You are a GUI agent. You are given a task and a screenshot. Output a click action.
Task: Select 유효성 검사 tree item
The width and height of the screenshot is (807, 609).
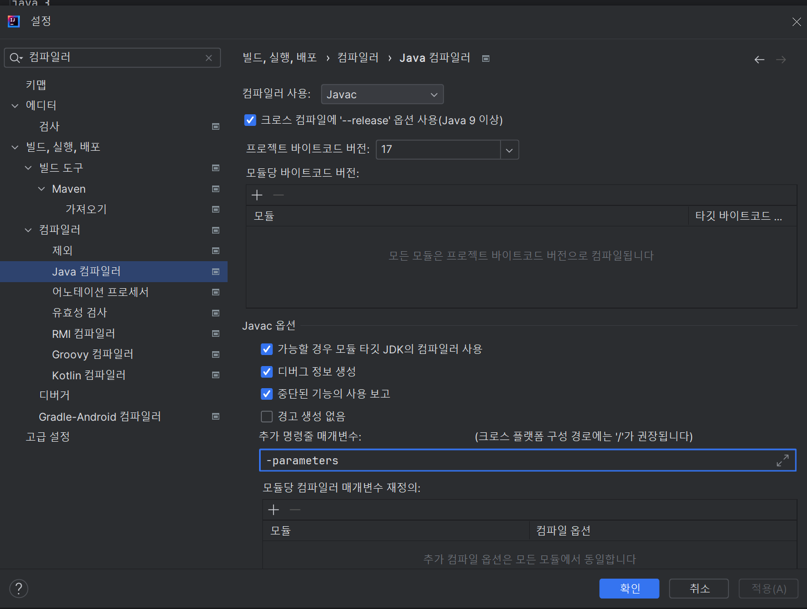click(80, 313)
